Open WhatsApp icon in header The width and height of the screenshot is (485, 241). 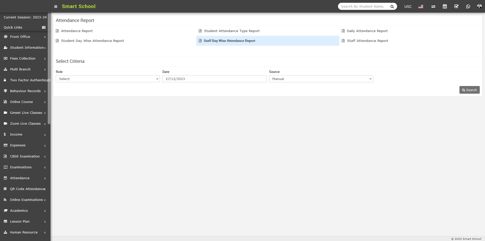pos(468,7)
